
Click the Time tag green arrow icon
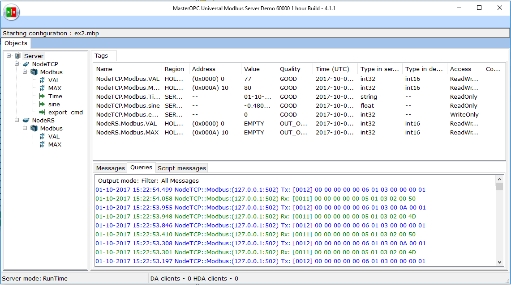click(42, 96)
